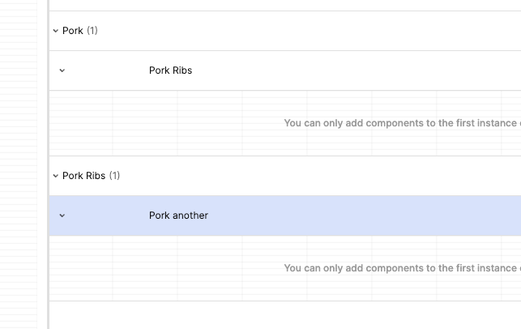Select the Pork another row name
The image size is (521, 329).
tap(178, 216)
